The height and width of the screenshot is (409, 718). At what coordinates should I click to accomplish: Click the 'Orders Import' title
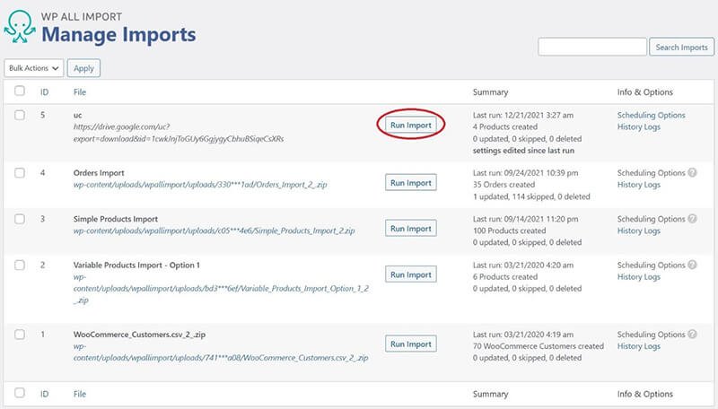tap(99, 173)
